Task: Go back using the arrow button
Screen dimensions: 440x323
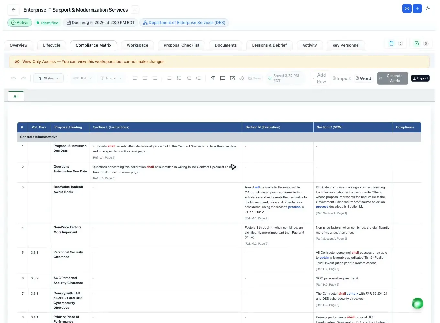Action: tap(13, 10)
